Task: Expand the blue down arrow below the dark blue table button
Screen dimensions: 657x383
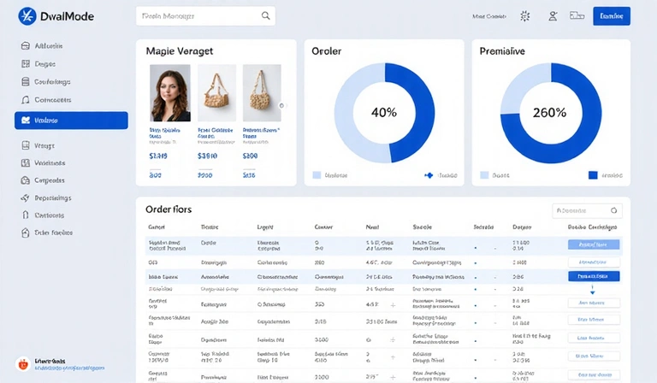Action: coord(593,290)
